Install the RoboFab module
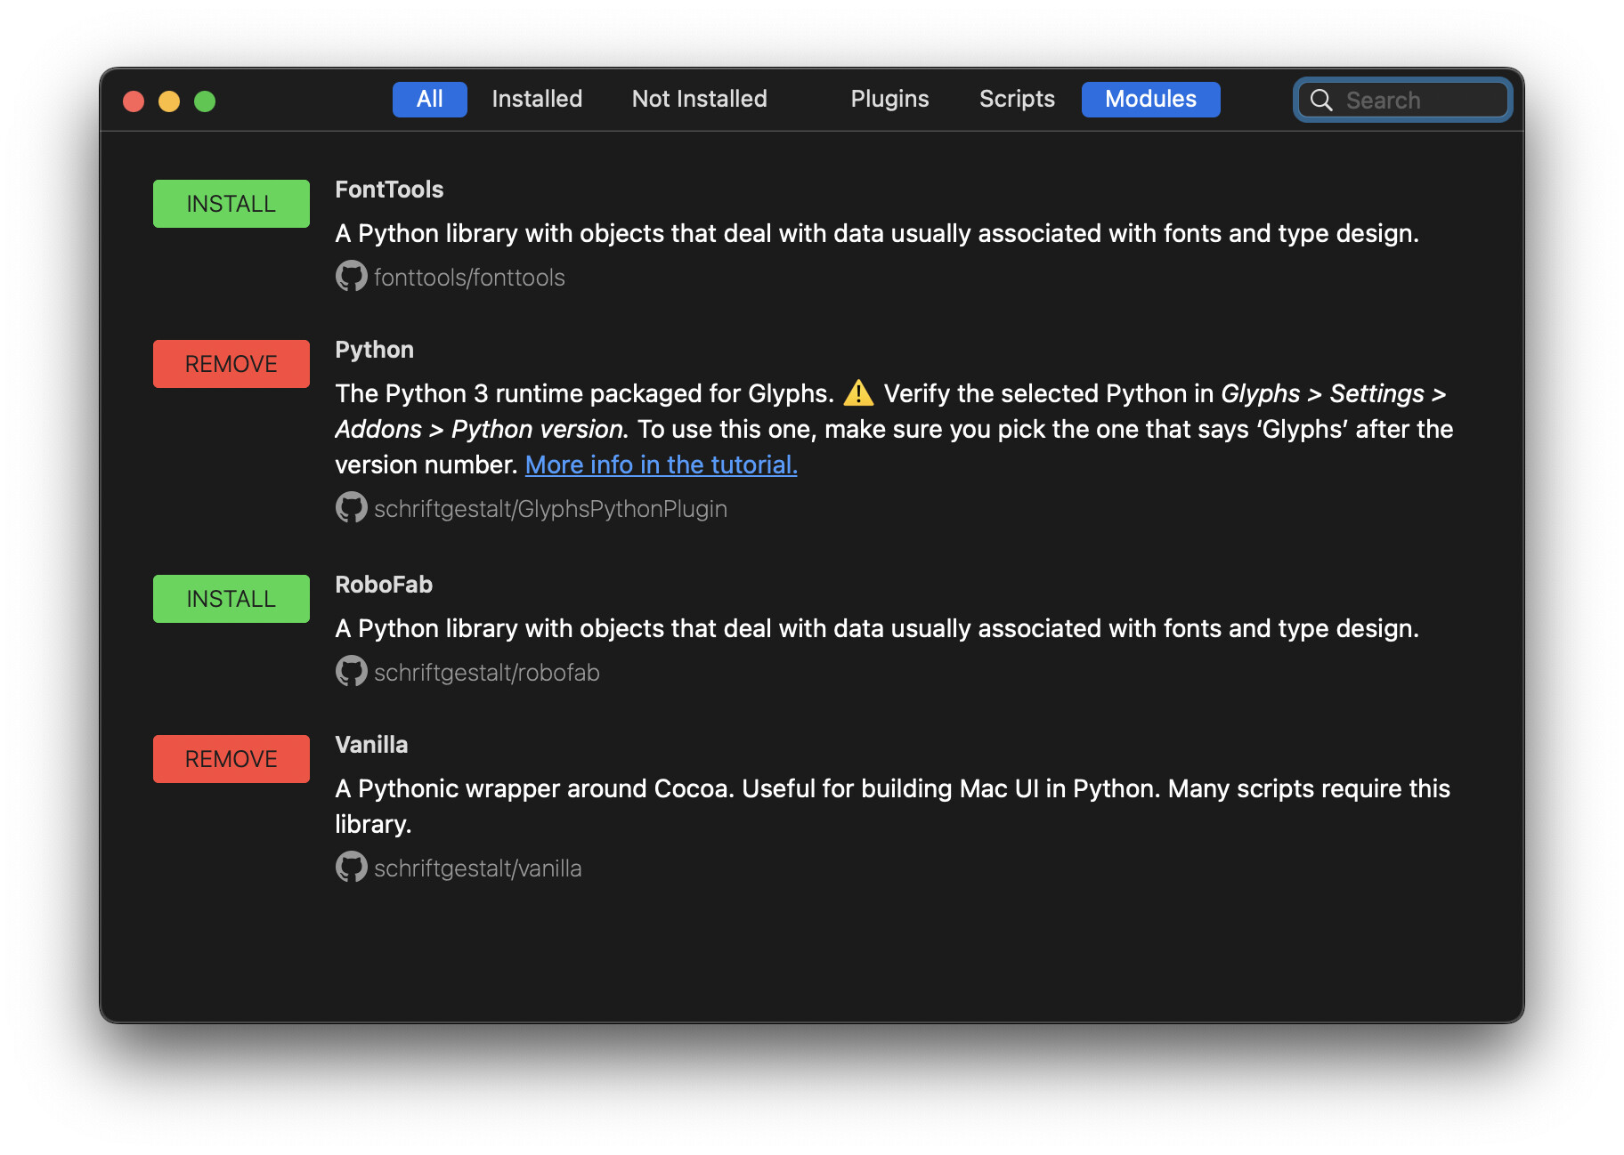 tap(231, 599)
